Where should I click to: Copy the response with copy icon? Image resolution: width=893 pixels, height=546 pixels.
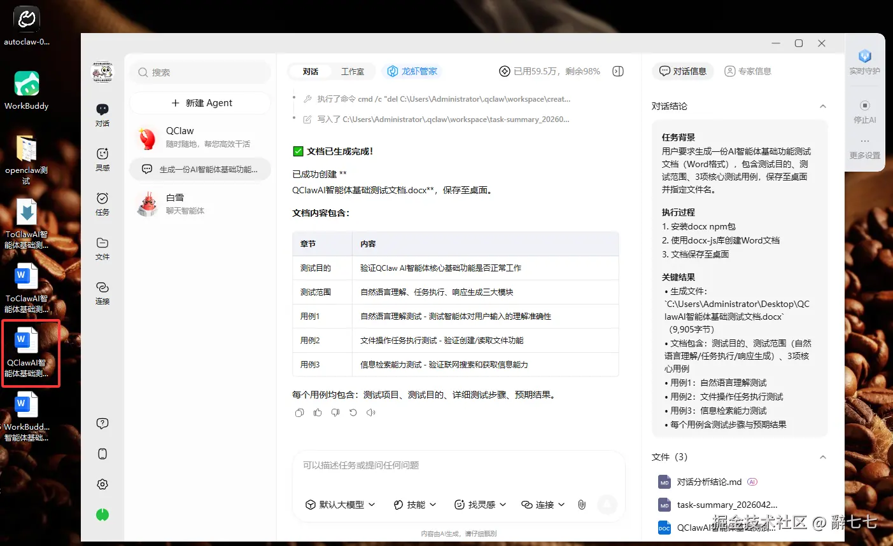(x=299, y=413)
